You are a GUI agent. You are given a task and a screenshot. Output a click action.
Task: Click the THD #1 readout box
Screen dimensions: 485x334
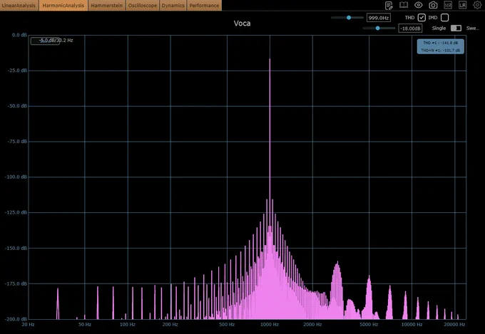(x=441, y=46)
